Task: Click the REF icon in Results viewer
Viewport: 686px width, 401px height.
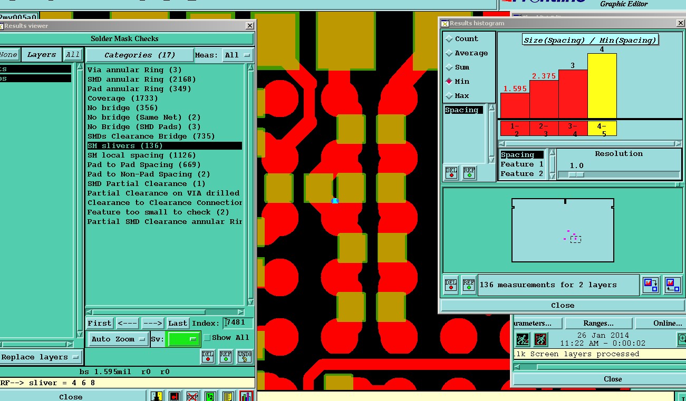Action: click(x=226, y=357)
